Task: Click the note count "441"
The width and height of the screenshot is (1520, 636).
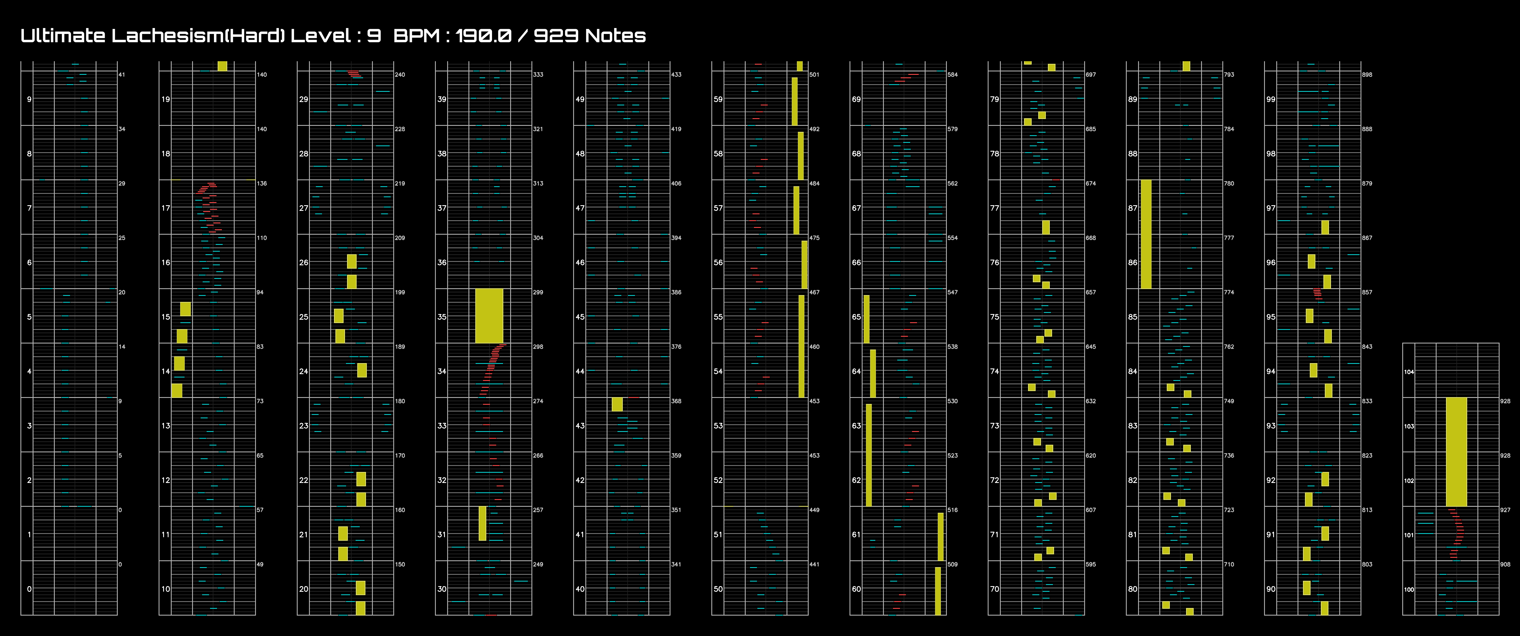Action: click(x=814, y=564)
